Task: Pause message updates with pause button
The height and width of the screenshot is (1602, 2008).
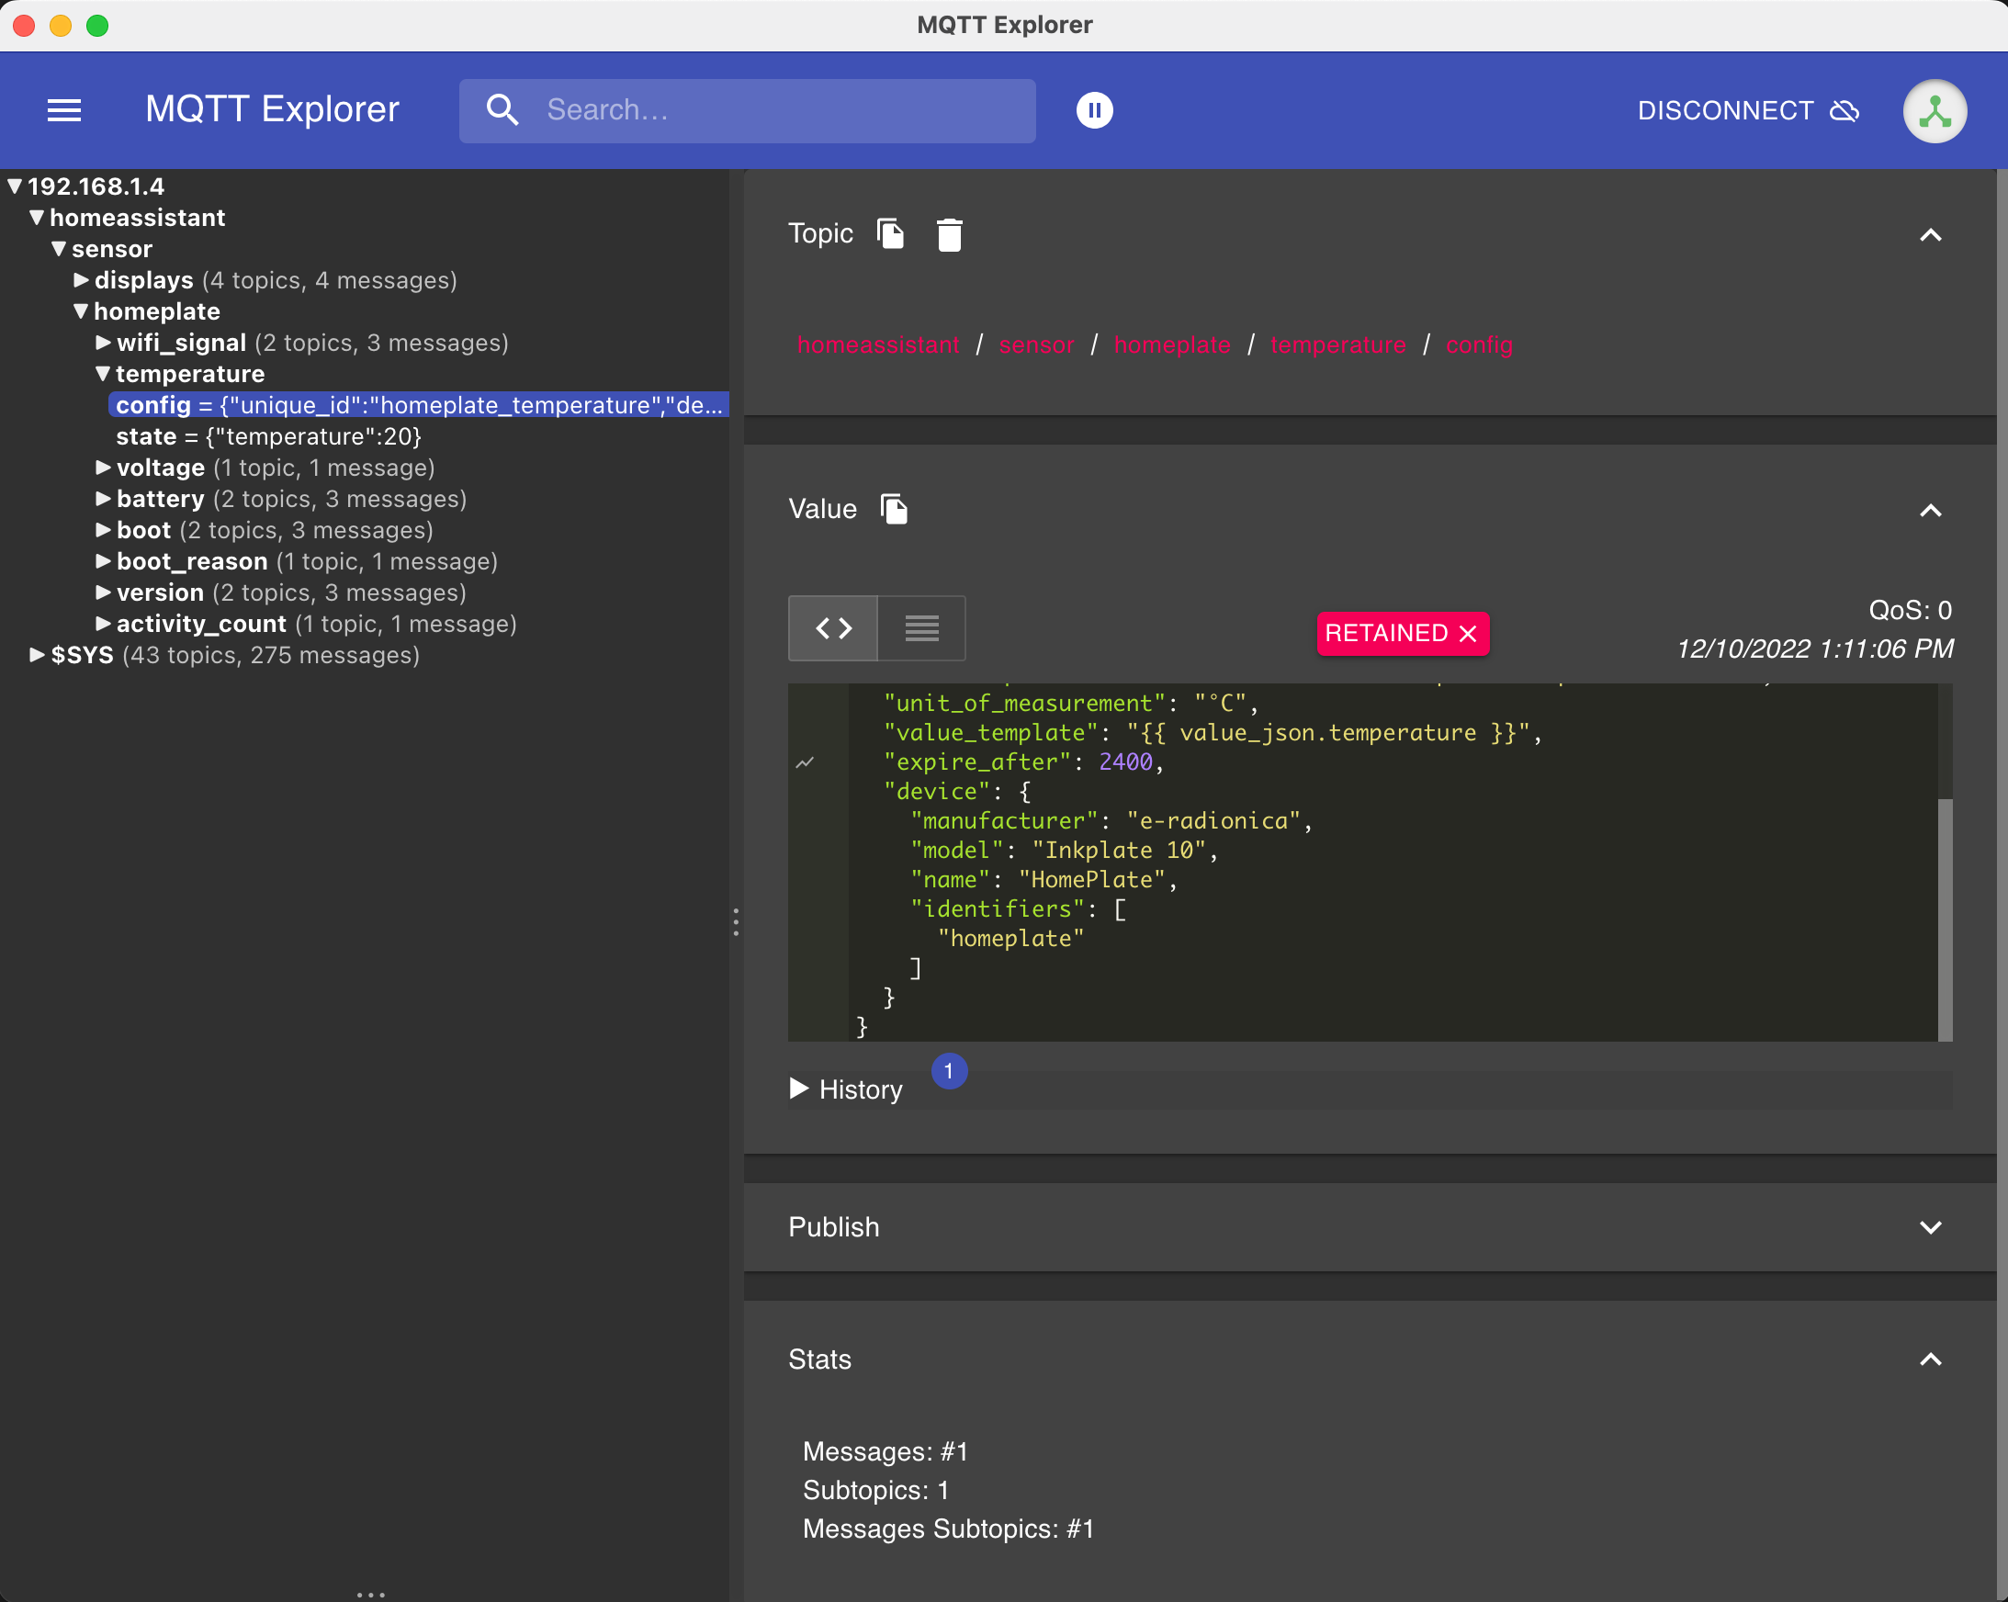Action: [x=1094, y=110]
